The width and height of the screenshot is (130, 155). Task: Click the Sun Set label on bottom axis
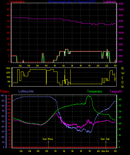(x=105, y=151)
